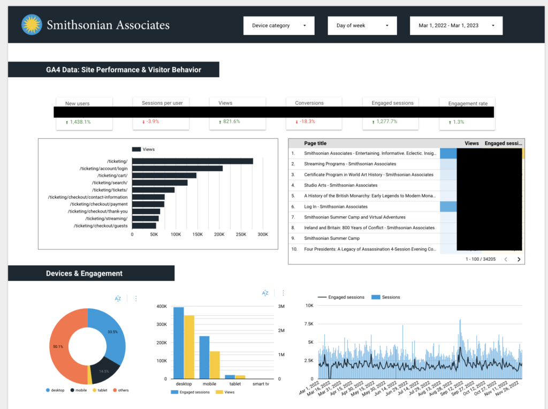Viewport: 548px width, 409px height.
Task: Click the /ticketing/tickets/ axis label
Action: 110,190
